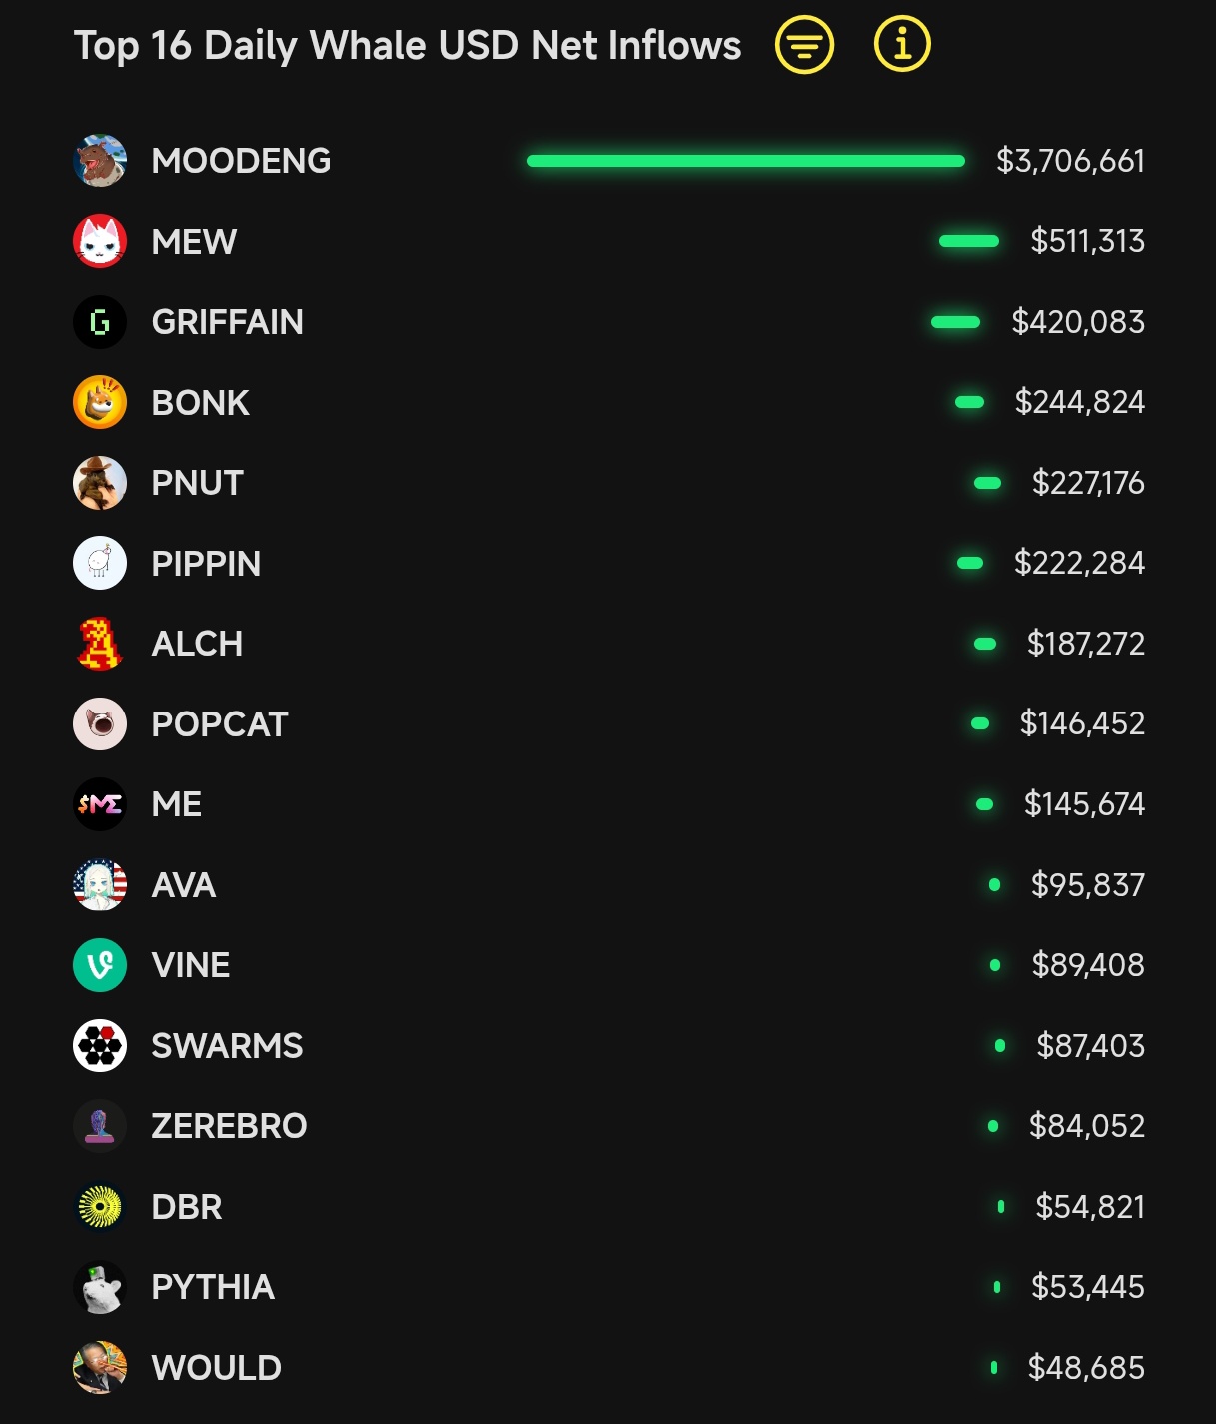This screenshot has height=1424, width=1216.
Task: Tap the MOODENG hippo token icon
Action: [x=100, y=161]
